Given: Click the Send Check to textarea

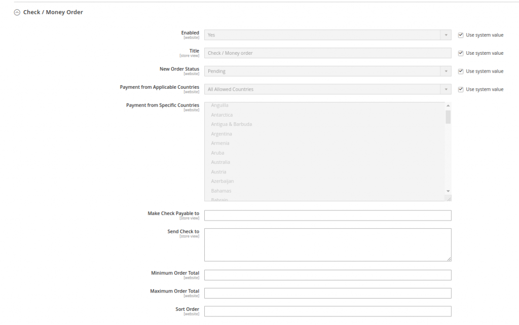Looking at the screenshot, I should 327,244.
